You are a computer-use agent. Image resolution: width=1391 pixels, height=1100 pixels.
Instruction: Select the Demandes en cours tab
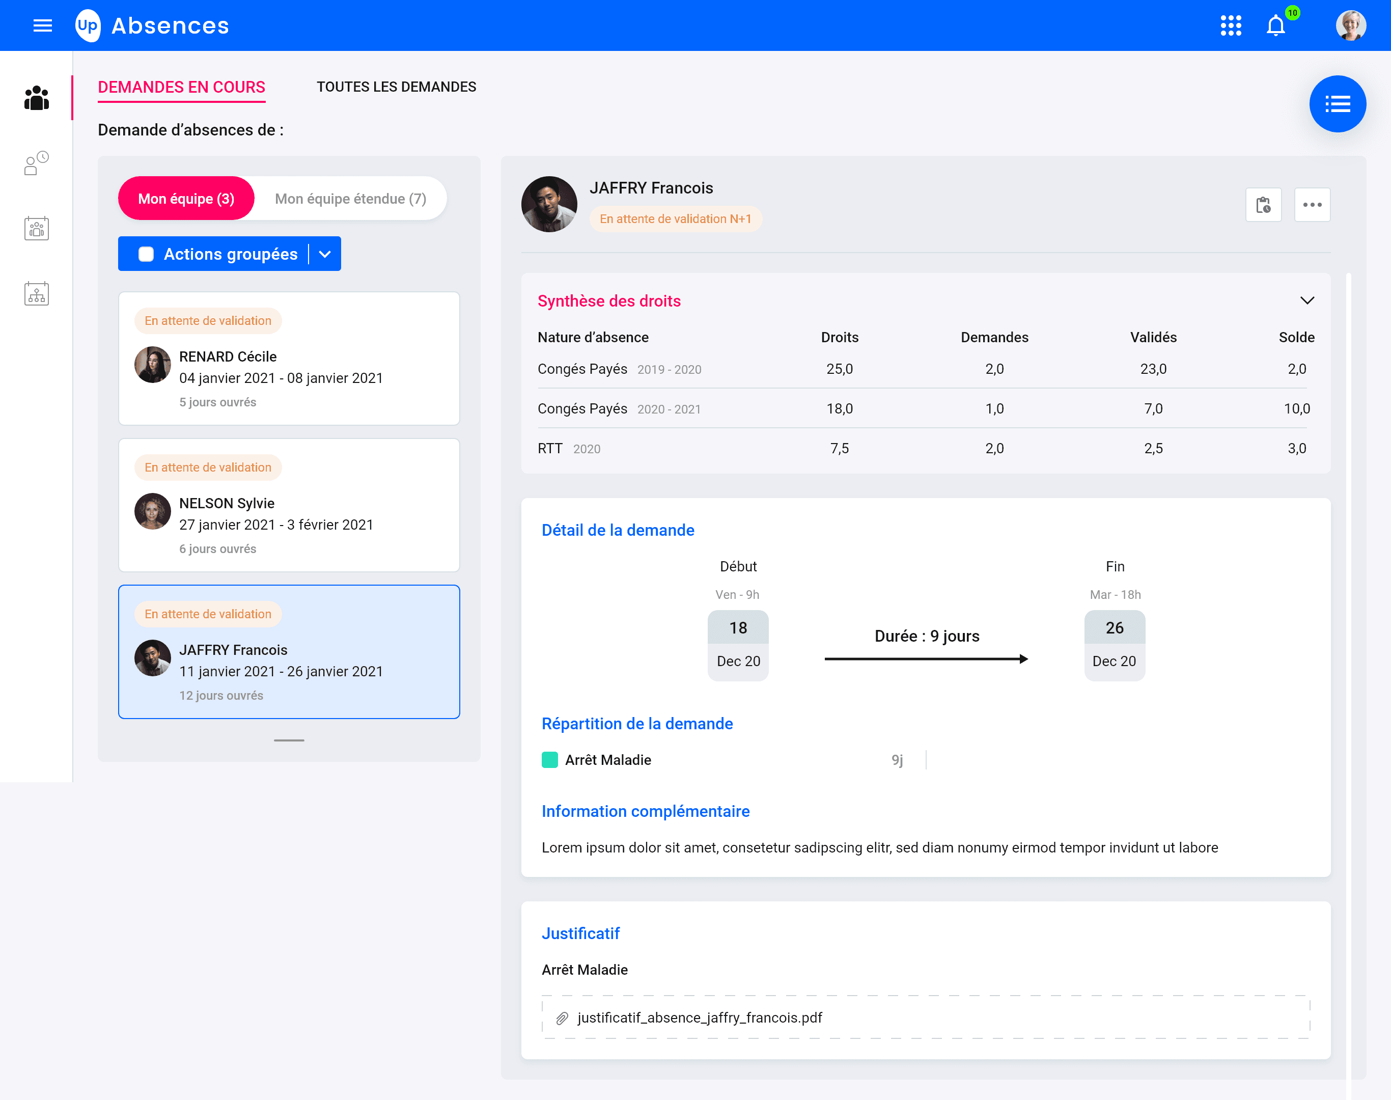coord(182,87)
